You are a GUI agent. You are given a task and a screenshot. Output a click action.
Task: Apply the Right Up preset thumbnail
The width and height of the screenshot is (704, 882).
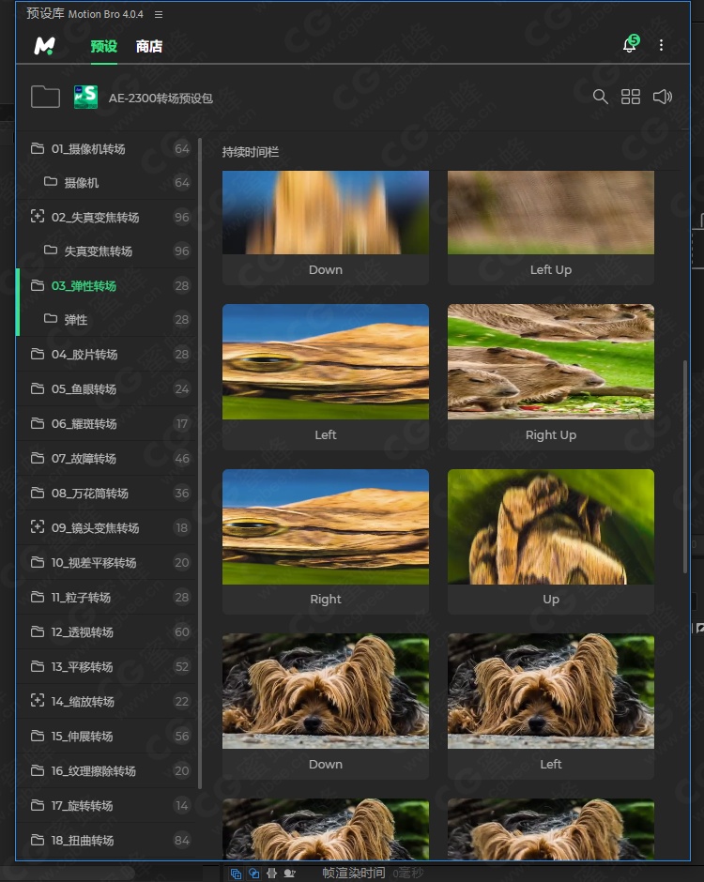[551, 361]
